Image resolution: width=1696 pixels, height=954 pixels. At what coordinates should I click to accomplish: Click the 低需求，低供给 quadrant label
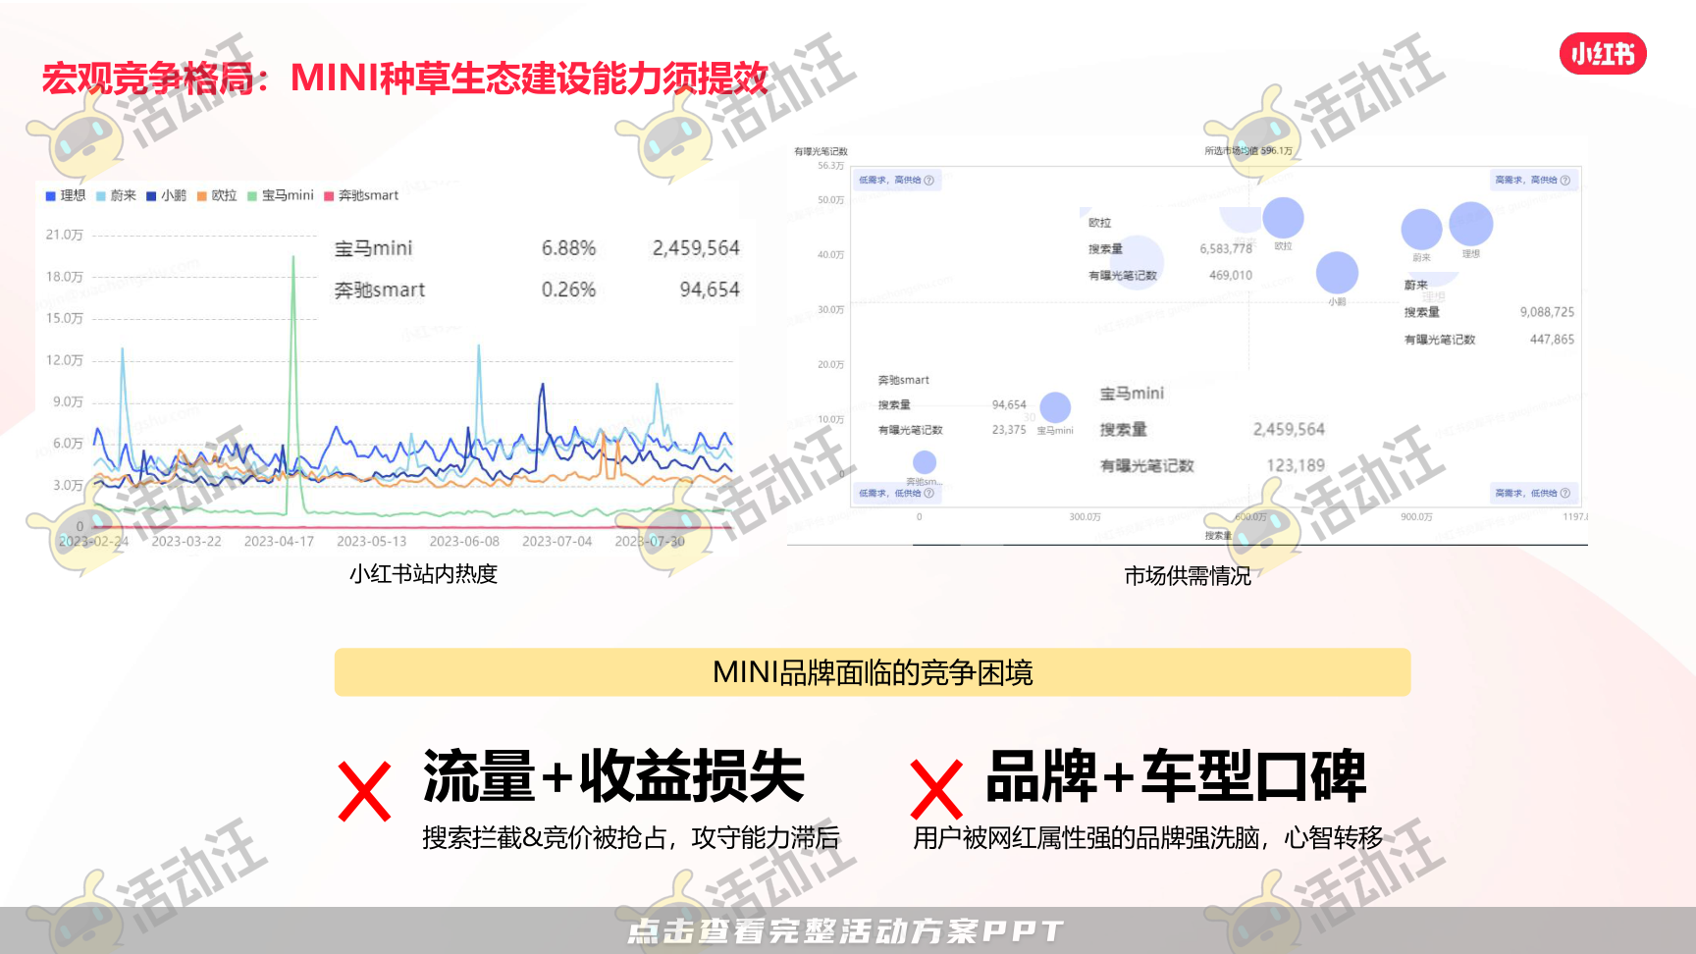click(890, 494)
